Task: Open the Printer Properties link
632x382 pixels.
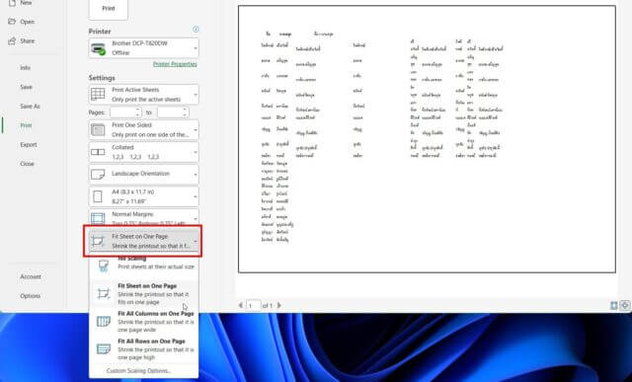Action: [x=175, y=64]
